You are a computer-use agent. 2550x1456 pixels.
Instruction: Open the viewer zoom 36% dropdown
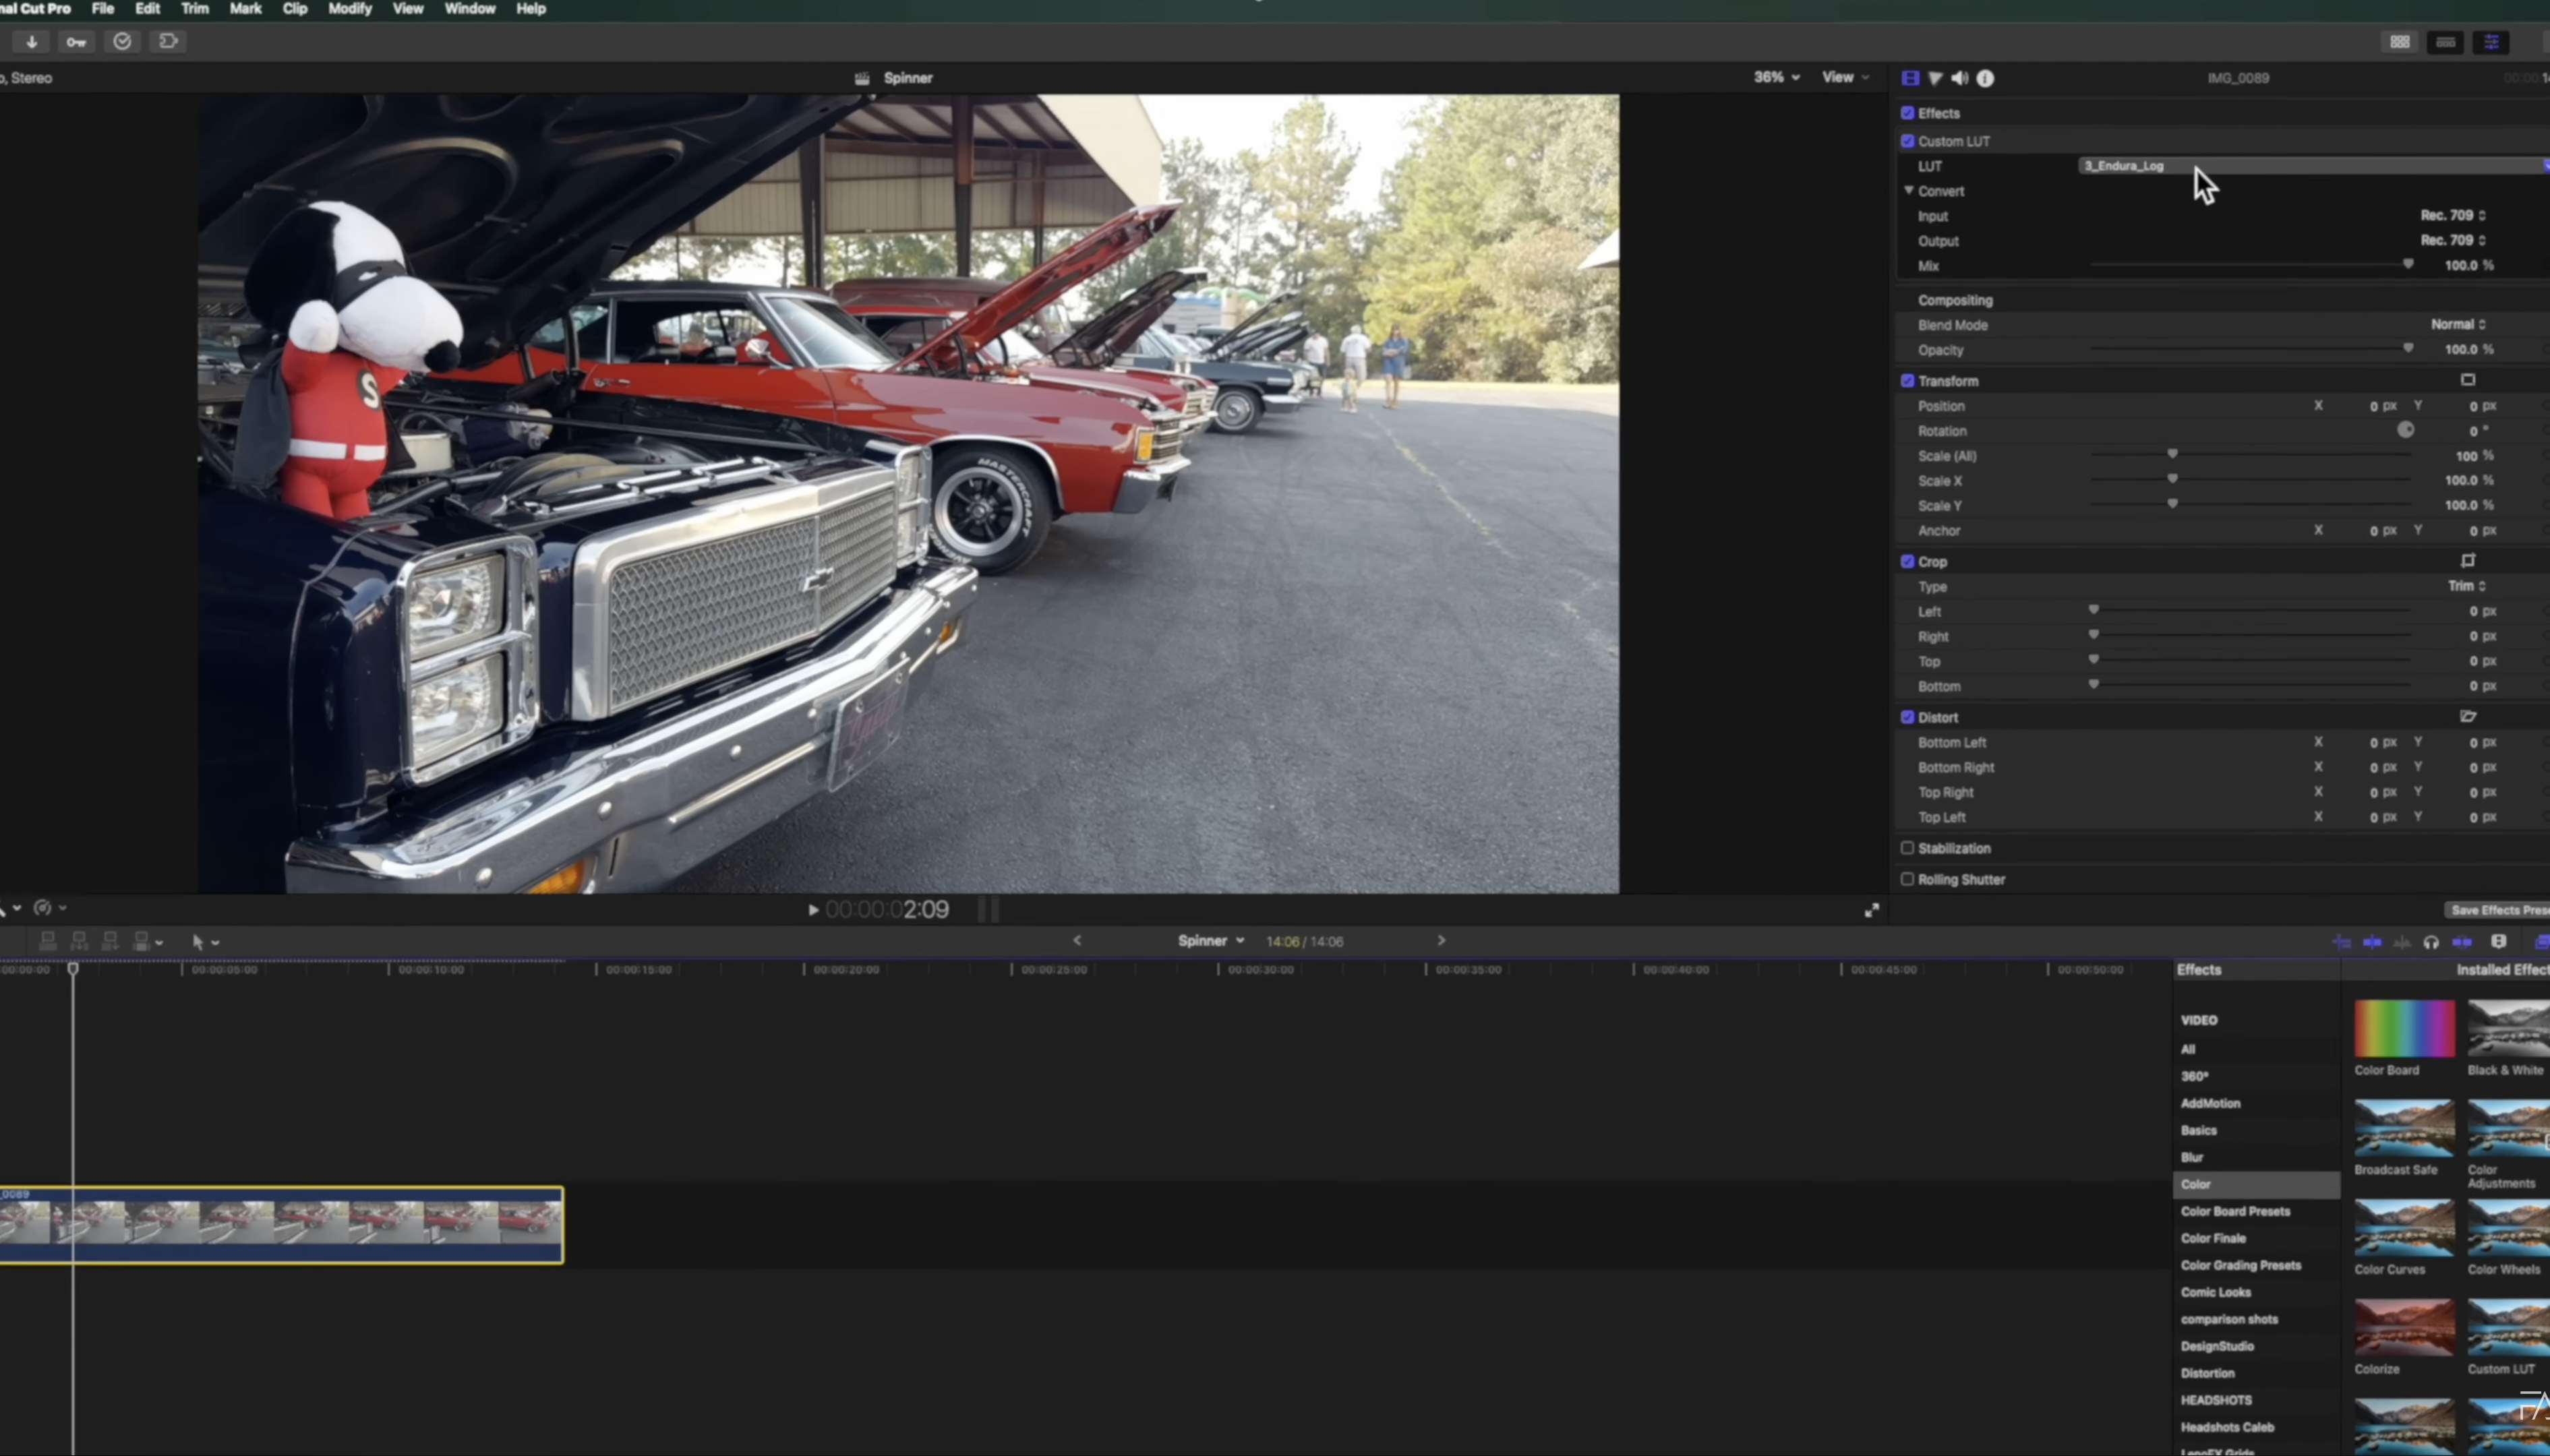tap(1776, 77)
